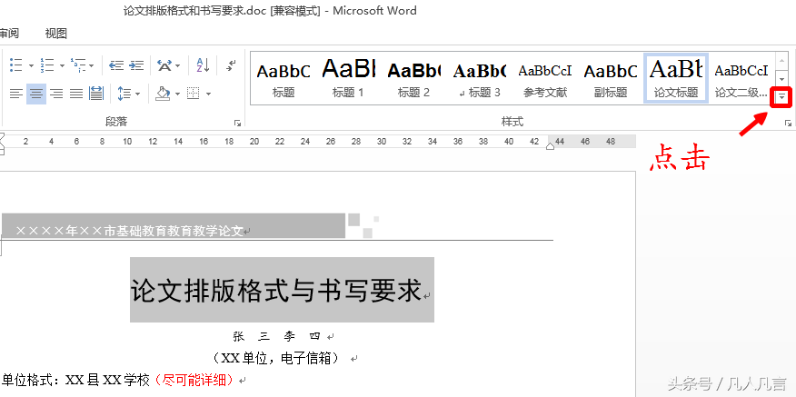Screen dimensions: 796x397
Task: Expand the styles gallery more button
Action: point(781,96)
